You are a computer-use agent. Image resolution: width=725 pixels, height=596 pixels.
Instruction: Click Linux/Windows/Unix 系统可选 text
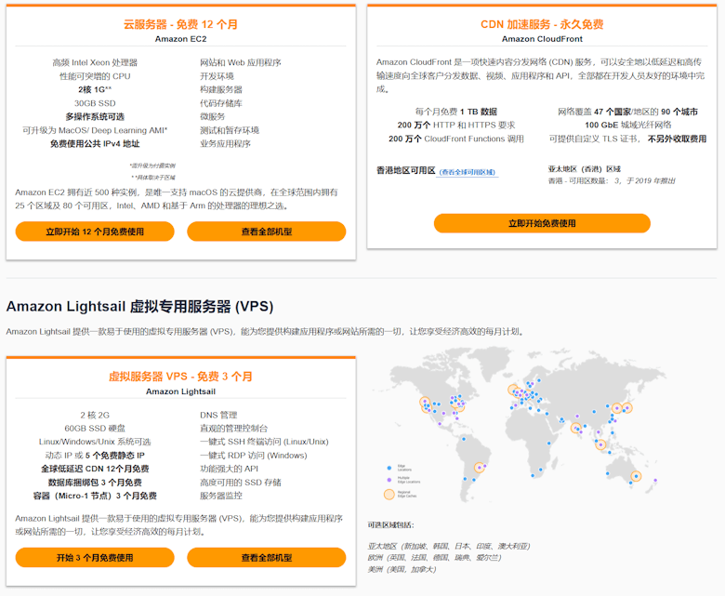(95, 442)
